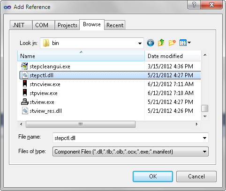The image size is (226, 191).
Task: Go up one folder level icon
Action: [161, 43]
